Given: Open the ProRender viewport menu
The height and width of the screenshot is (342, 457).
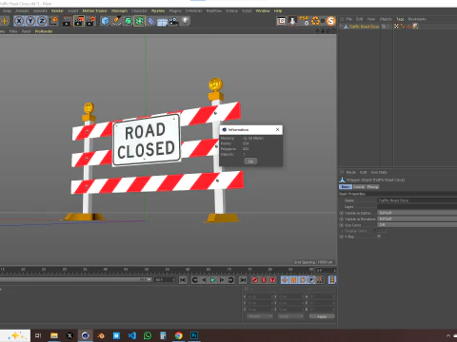Looking at the screenshot, I should (44, 31).
